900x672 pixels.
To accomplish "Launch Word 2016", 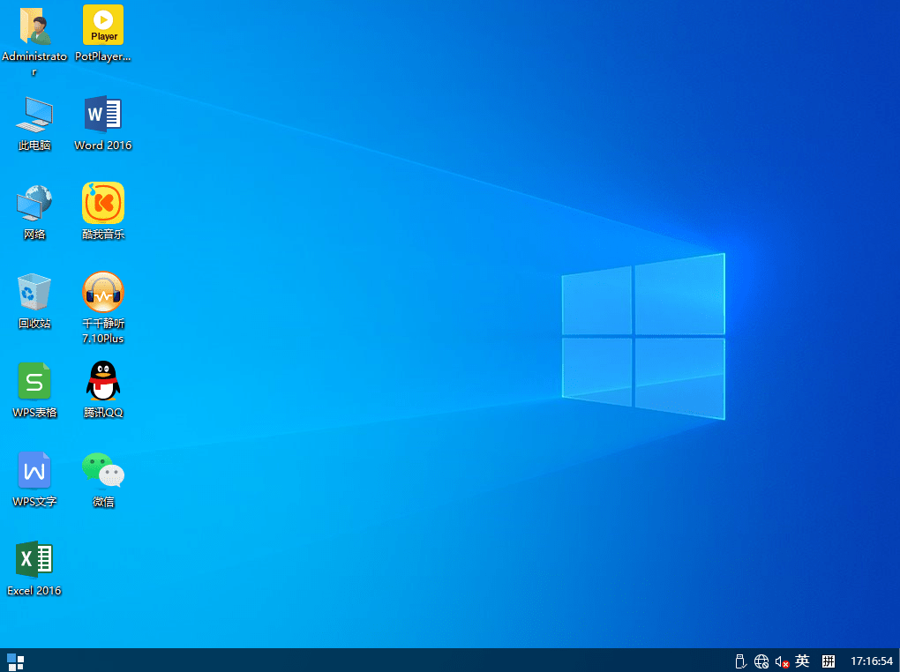I will [102, 115].
